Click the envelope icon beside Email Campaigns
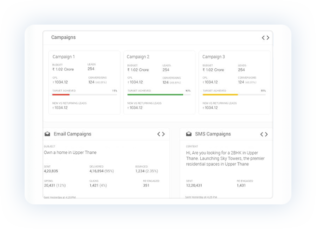This screenshot has height=229, width=316. click(x=47, y=134)
